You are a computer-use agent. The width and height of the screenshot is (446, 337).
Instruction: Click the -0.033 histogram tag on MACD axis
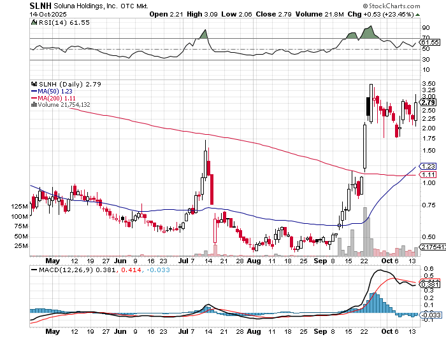point(431,315)
